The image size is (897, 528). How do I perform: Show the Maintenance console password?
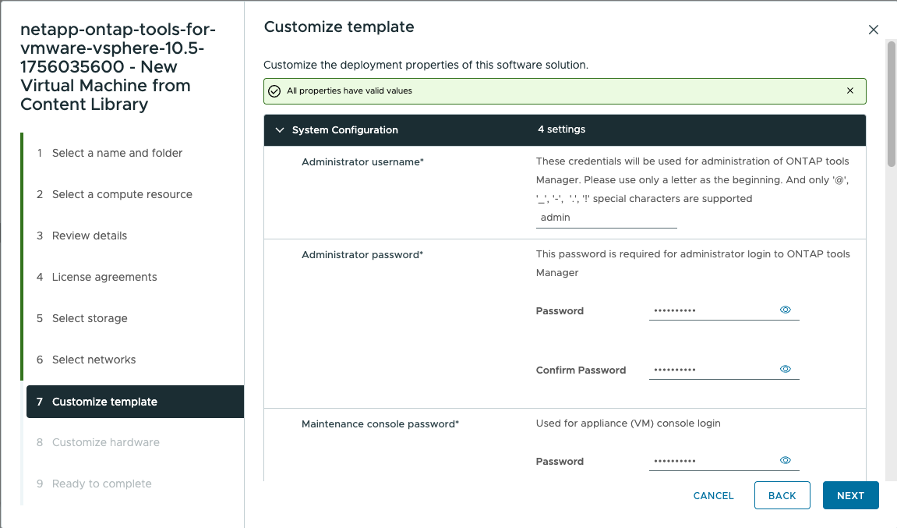pos(786,459)
